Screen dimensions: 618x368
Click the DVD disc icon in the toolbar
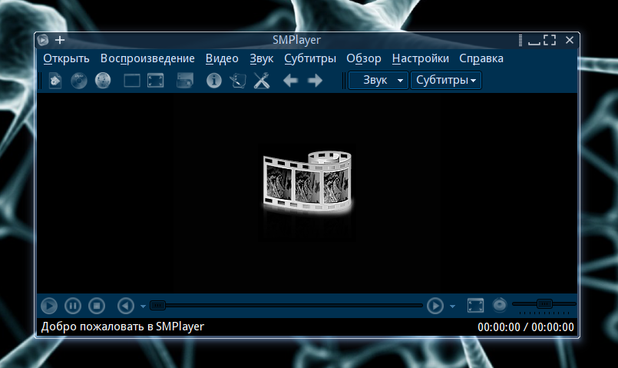click(79, 81)
